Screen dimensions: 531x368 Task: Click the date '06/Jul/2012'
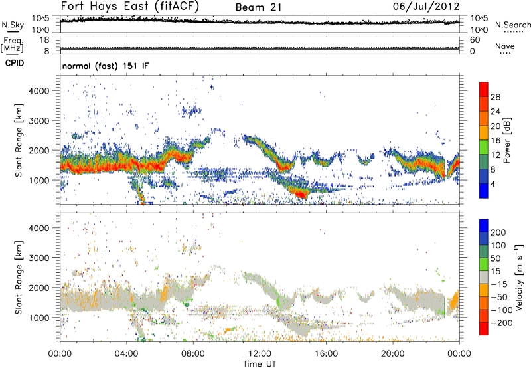426,7
